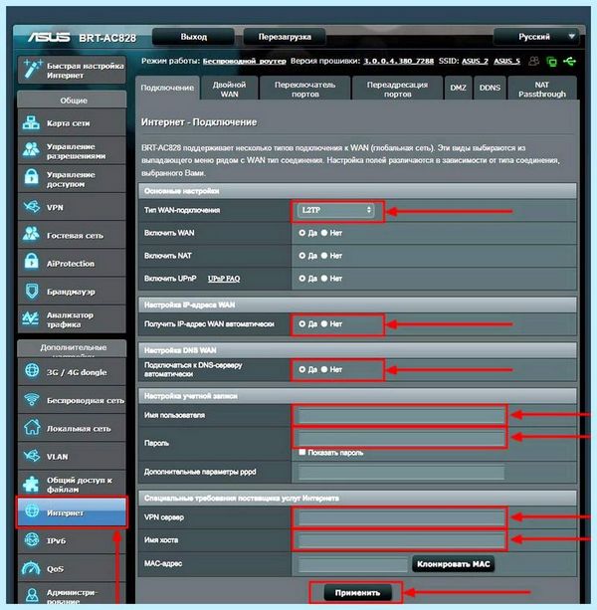Switch to the Двойной WAN tab

point(230,89)
